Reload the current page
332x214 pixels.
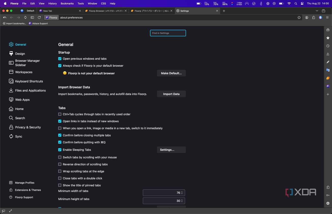[39, 17]
